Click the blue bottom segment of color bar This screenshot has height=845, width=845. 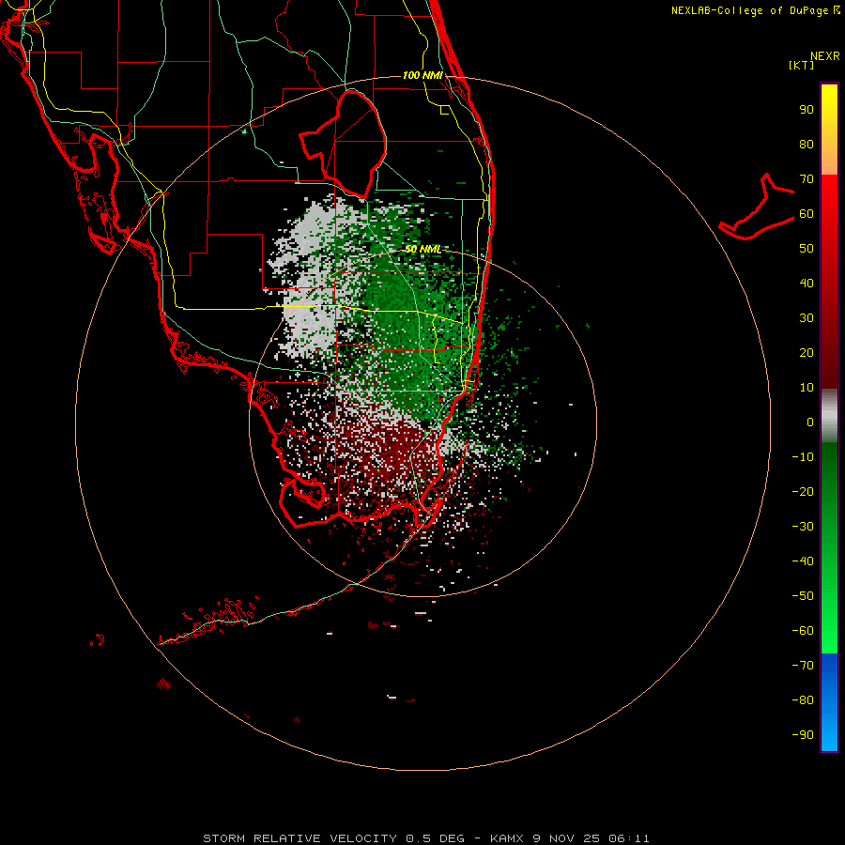pyautogui.click(x=829, y=702)
